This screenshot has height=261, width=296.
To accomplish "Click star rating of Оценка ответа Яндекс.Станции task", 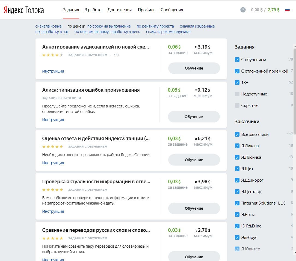I will tap(52, 147).
